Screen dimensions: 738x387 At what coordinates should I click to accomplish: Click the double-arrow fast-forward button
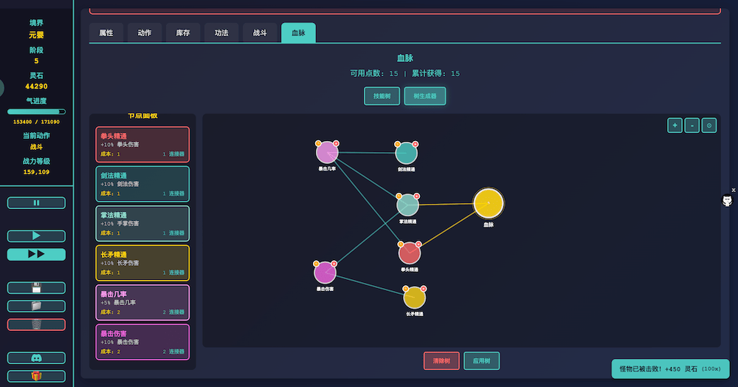tap(36, 254)
